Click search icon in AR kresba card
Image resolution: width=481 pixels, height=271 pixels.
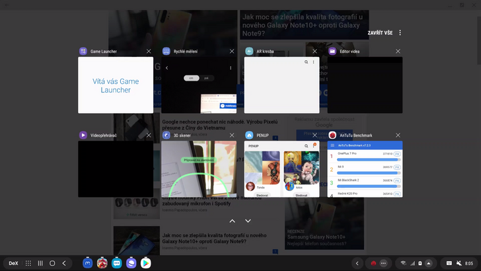[x=306, y=62]
